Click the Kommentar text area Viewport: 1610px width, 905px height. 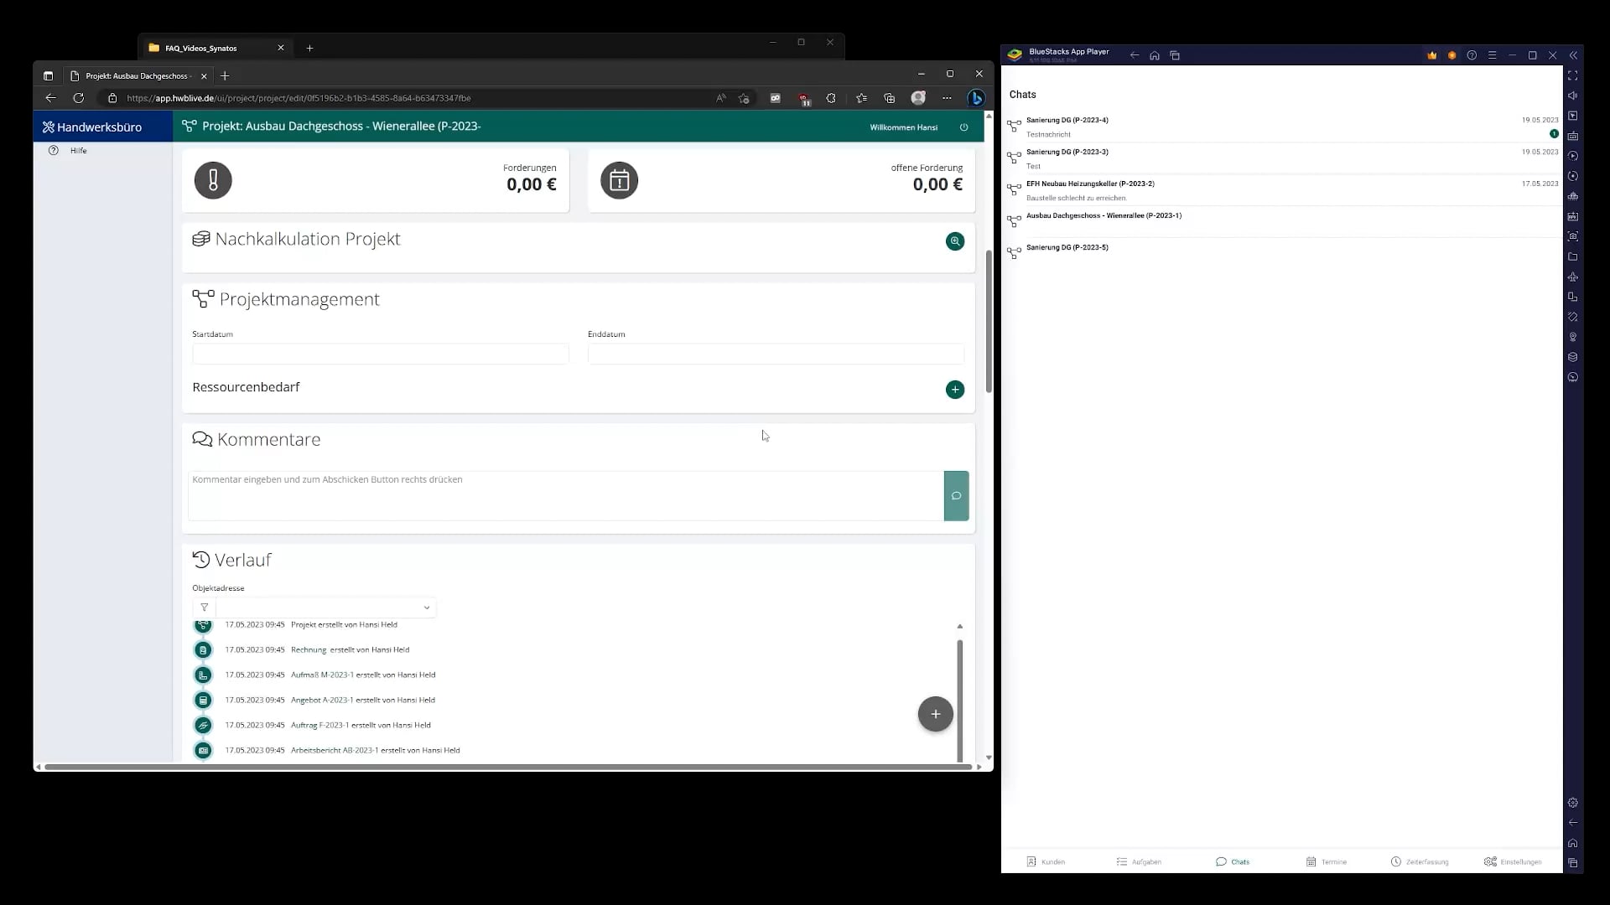tap(566, 496)
